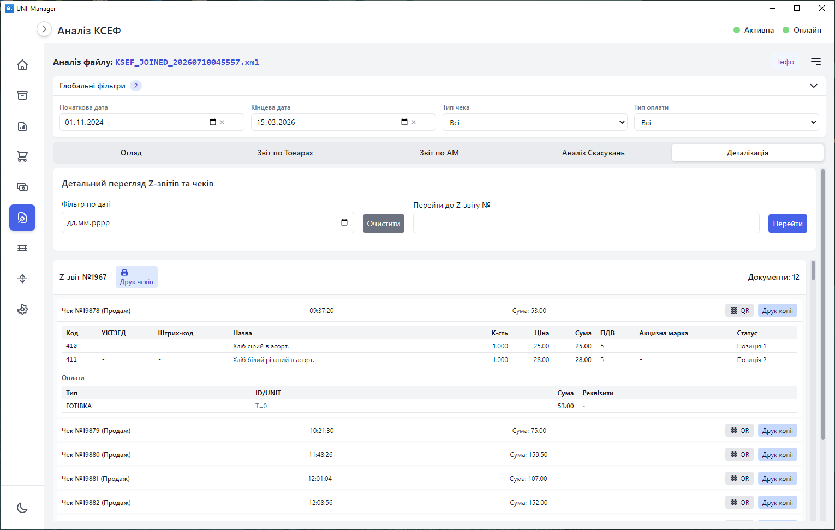The image size is (835, 530).
Task: Click filename KSEF_JOINED_20260710045557.xml
Action: [x=187, y=62]
